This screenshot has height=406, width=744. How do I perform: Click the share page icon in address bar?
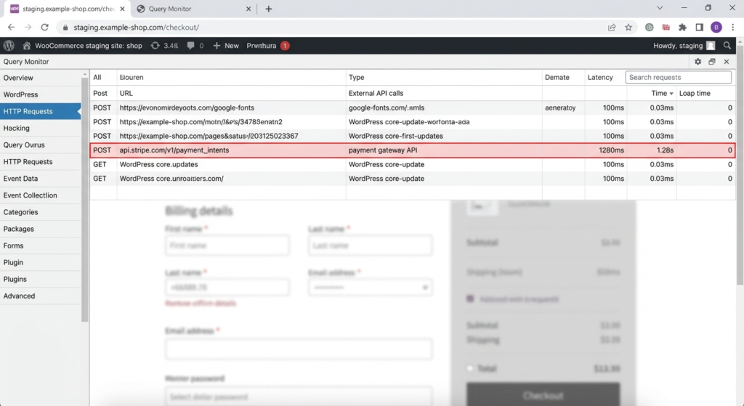tap(612, 27)
